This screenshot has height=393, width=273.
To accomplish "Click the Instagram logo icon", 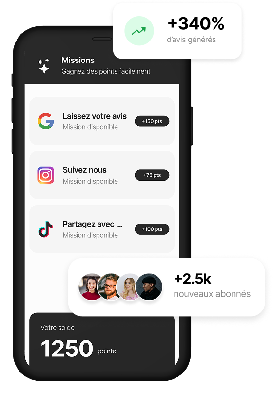I will point(45,175).
